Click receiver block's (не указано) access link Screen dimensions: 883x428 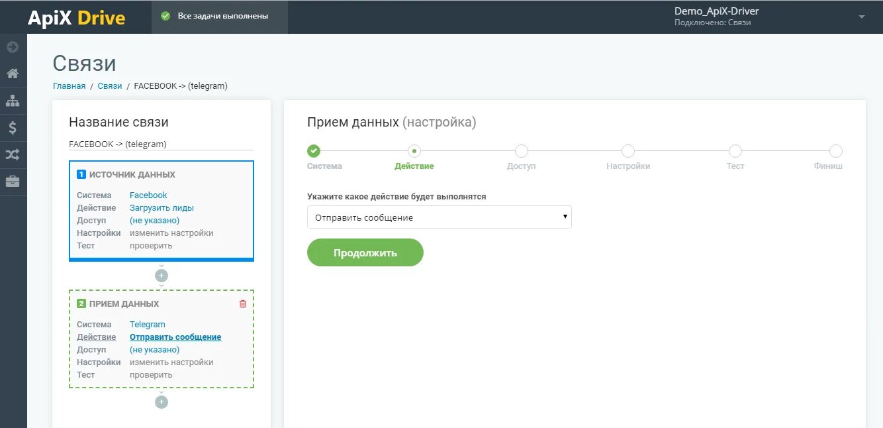tap(154, 350)
